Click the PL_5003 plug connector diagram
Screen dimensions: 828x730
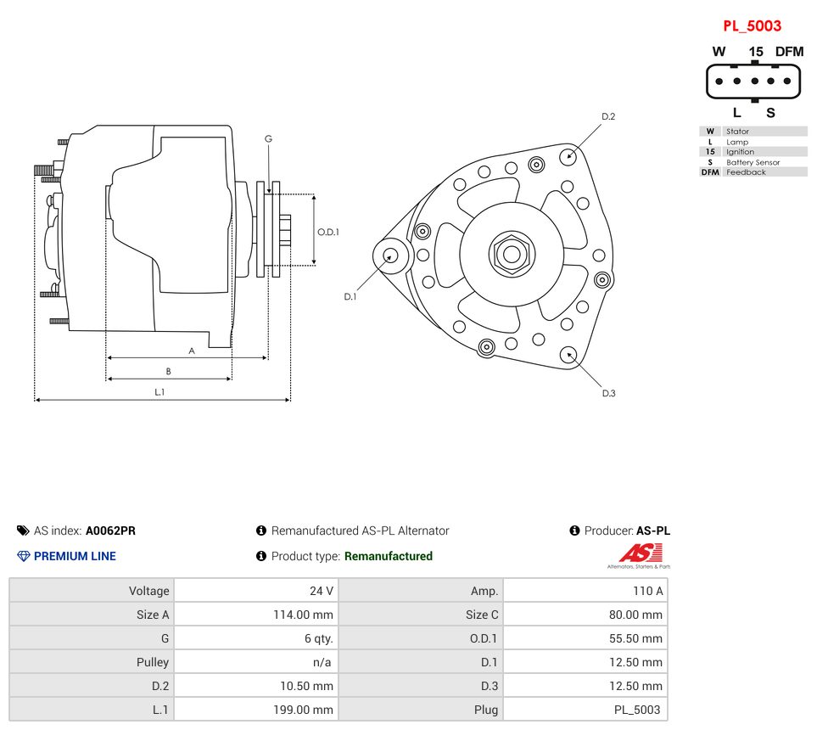(753, 81)
